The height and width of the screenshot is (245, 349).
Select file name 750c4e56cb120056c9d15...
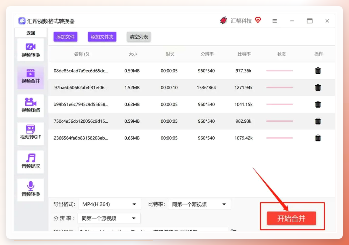coord(81,121)
